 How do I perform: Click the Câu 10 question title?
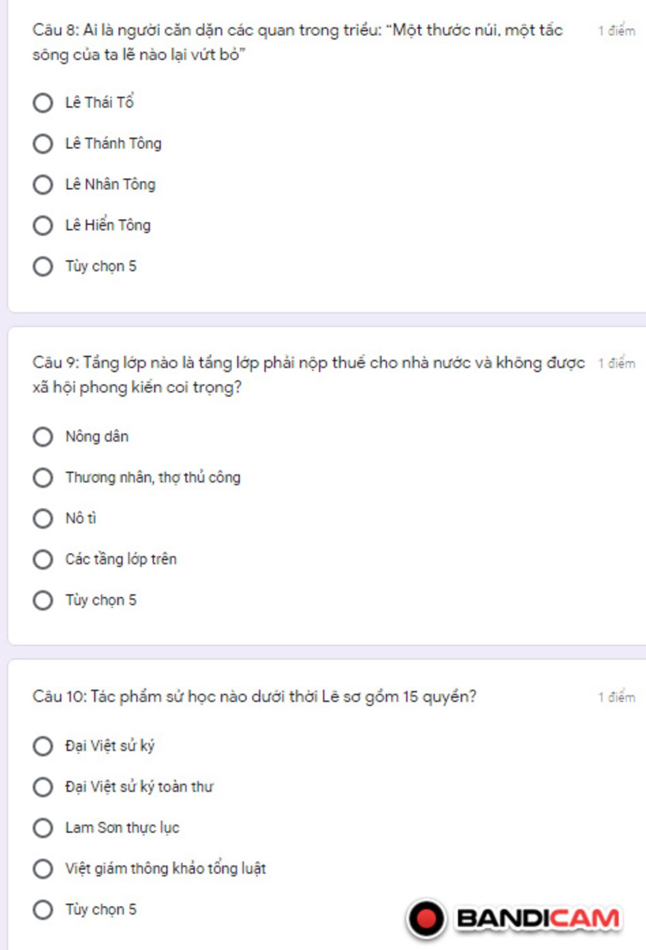pos(254,696)
